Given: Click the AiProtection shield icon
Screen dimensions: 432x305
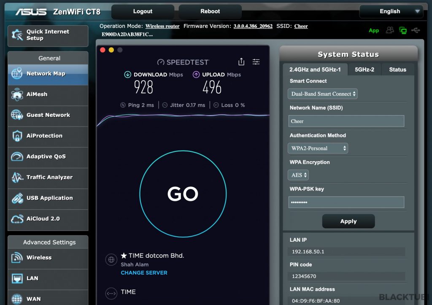Looking at the screenshot, I should 17,135.
